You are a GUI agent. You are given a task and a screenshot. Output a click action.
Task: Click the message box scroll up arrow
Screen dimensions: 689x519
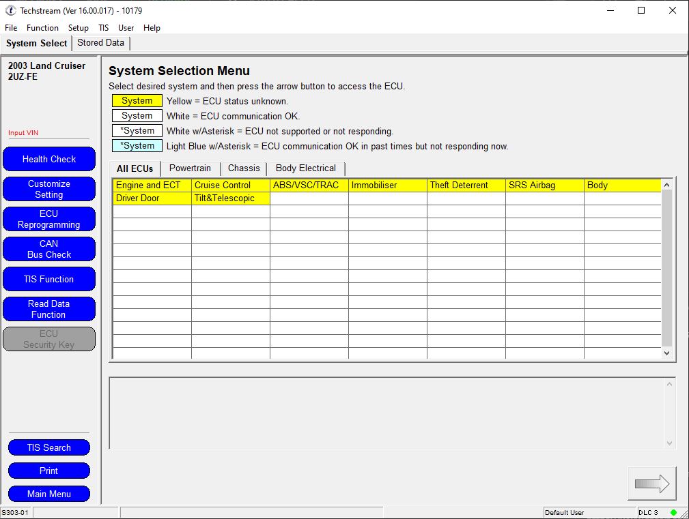tap(670, 385)
